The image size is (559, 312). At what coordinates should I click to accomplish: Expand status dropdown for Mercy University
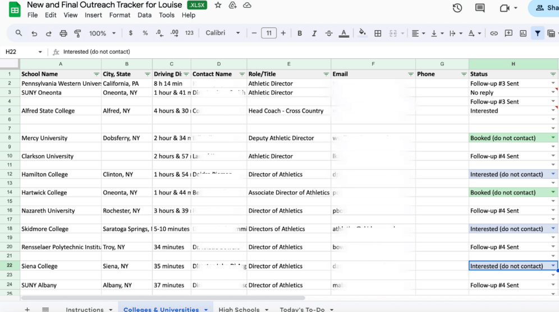(x=553, y=137)
